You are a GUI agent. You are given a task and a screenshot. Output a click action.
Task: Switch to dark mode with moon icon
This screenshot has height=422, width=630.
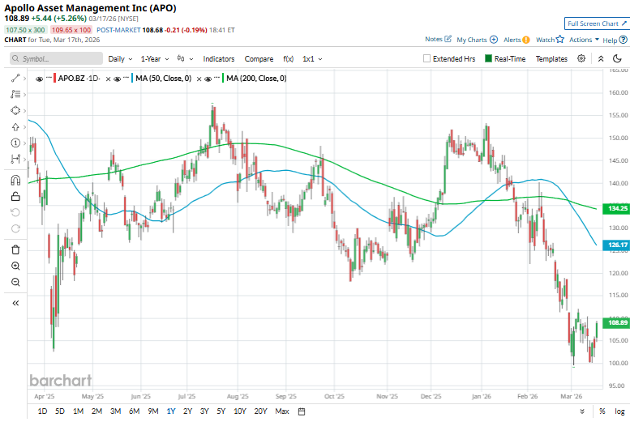[617, 58]
